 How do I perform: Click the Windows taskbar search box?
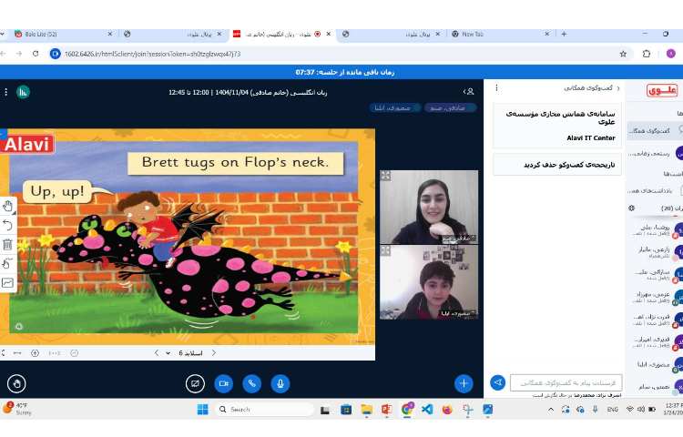click(x=264, y=410)
